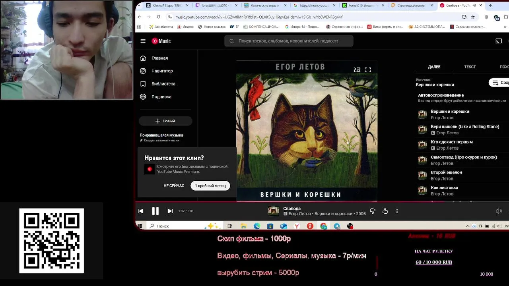509x286 pixels.
Task: Close the Свобода YouTube Music tab
Action: pos(480,6)
